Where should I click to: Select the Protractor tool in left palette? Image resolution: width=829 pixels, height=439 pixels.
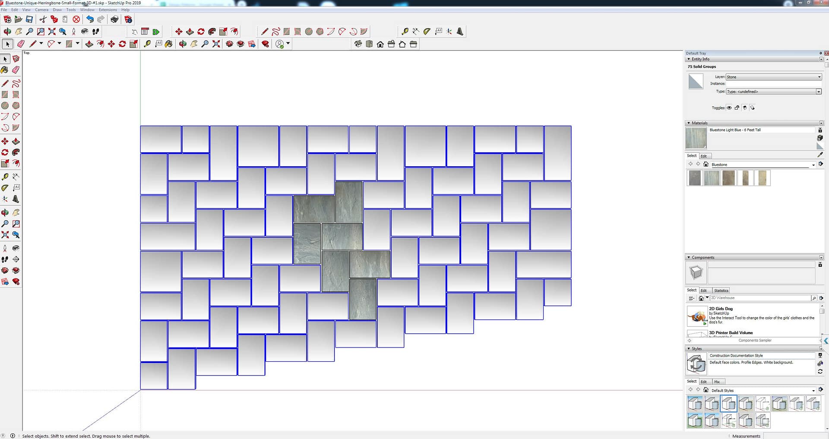[x=5, y=188]
